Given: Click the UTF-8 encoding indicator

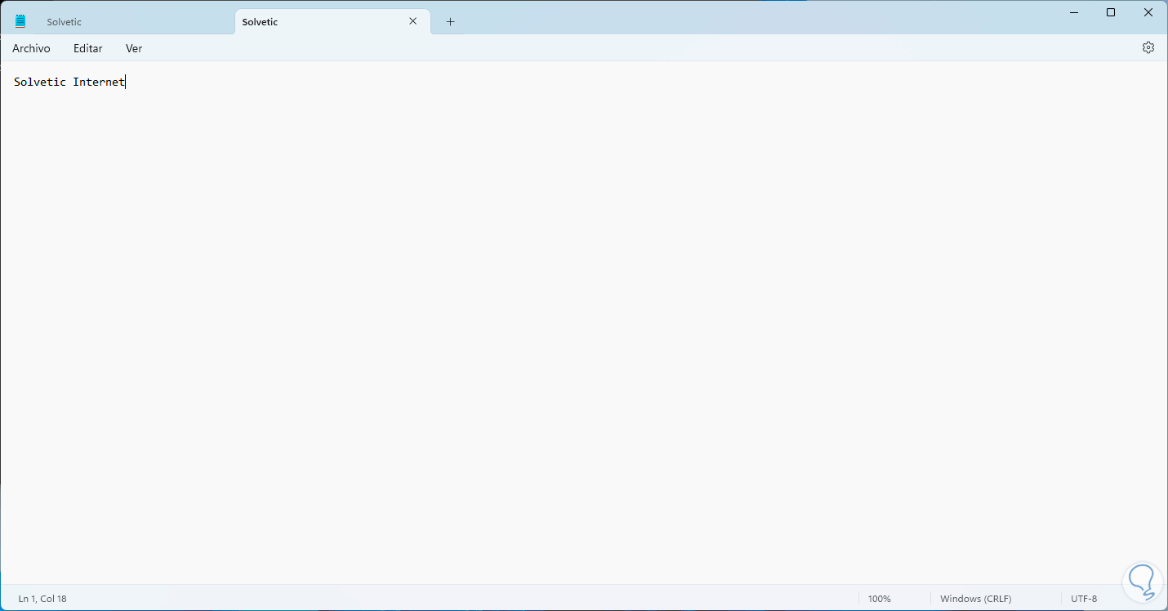Looking at the screenshot, I should pyautogui.click(x=1083, y=598).
